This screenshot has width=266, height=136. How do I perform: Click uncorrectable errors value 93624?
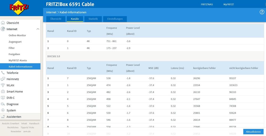point(232,113)
